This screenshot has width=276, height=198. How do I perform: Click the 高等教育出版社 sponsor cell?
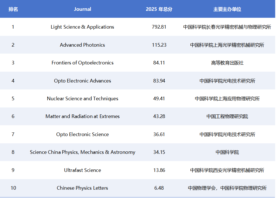pyautogui.click(x=227, y=63)
